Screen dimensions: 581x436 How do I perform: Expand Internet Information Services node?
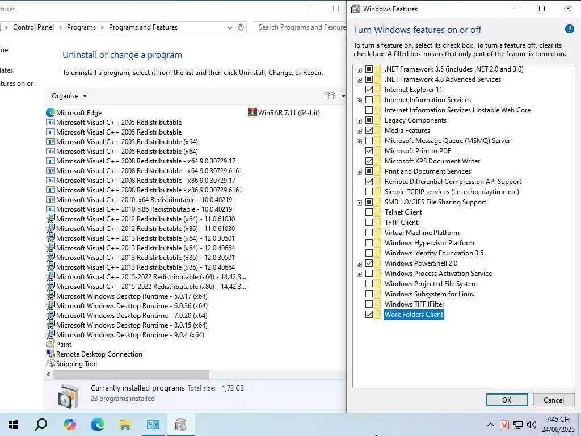point(359,100)
